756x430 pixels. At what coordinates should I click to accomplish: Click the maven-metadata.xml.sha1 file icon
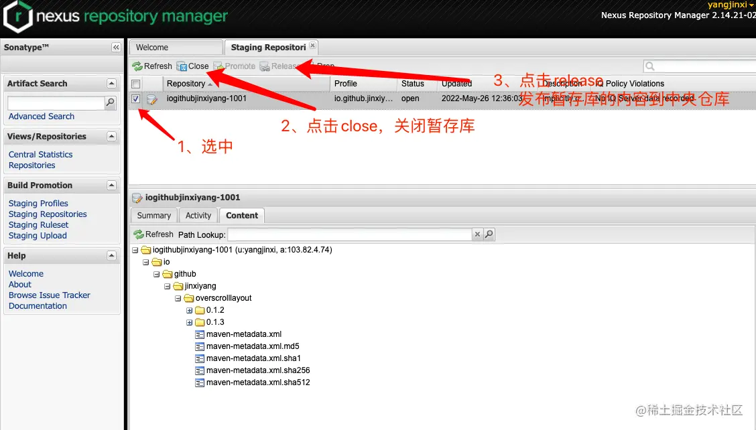pyautogui.click(x=200, y=358)
